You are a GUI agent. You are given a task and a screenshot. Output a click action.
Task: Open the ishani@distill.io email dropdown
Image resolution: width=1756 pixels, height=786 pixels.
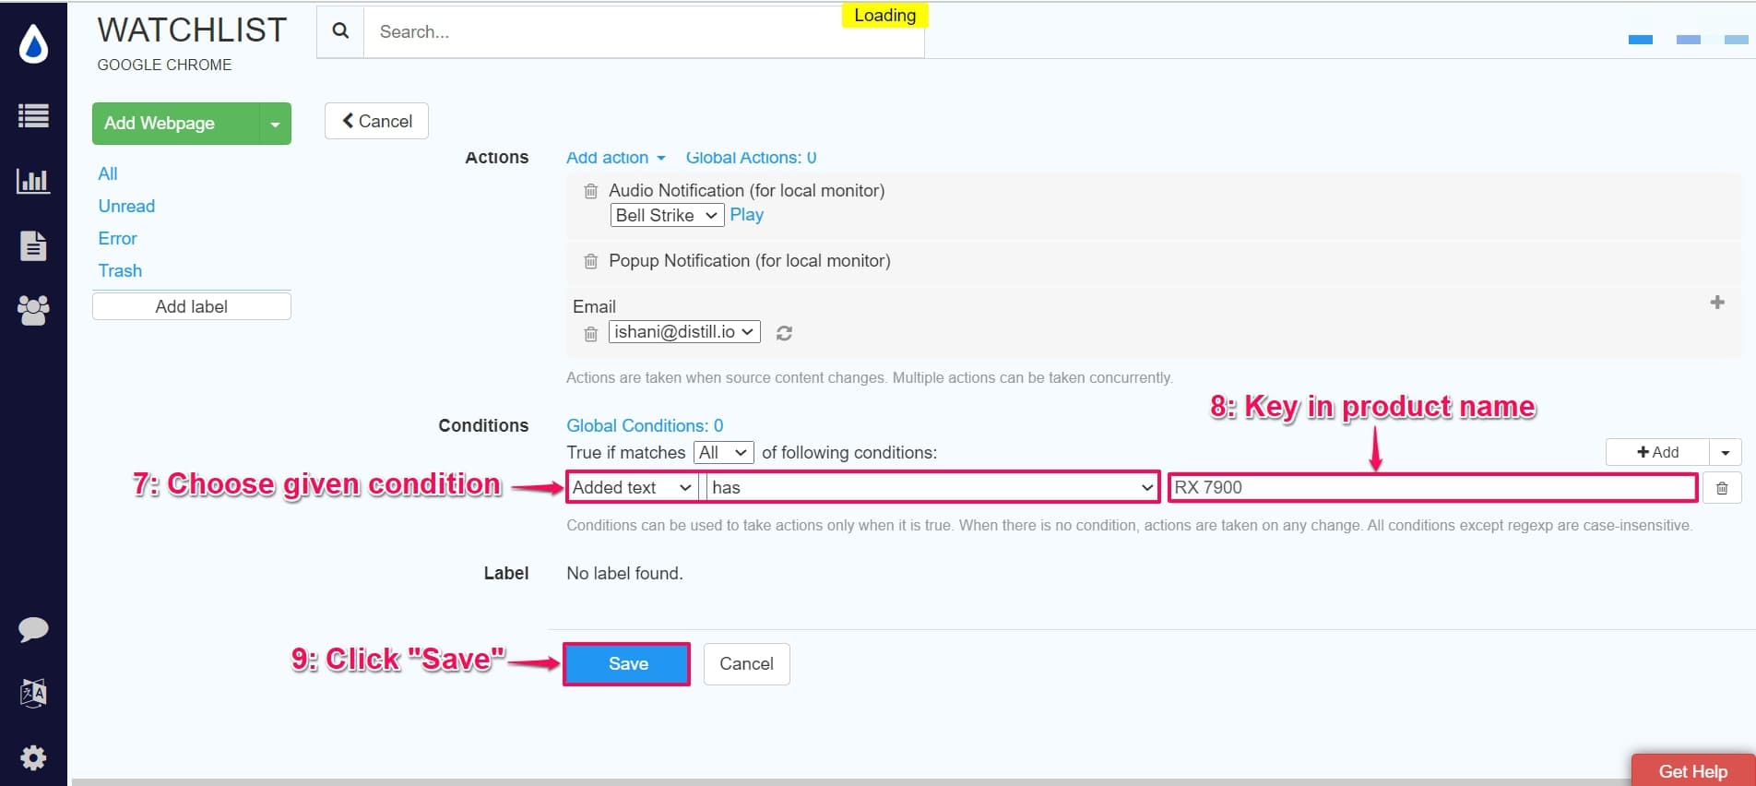coord(683,332)
